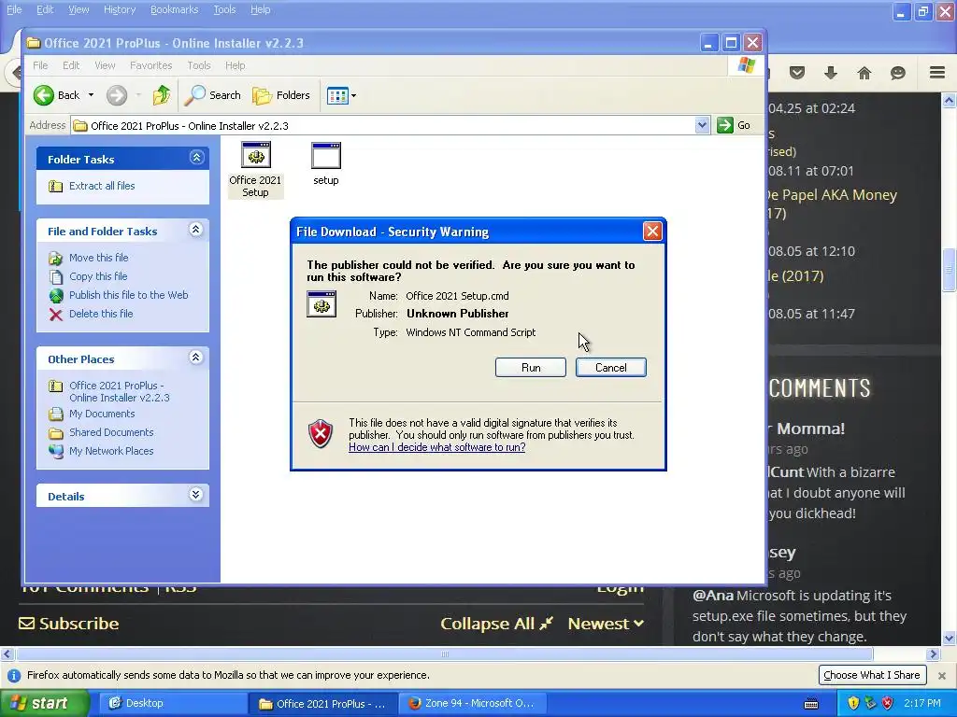Image resolution: width=957 pixels, height=717 pixels.
Task: Click the Firefox vertical scrollbar down arrow
Action: pyautogui.click(x=950, y=639)
